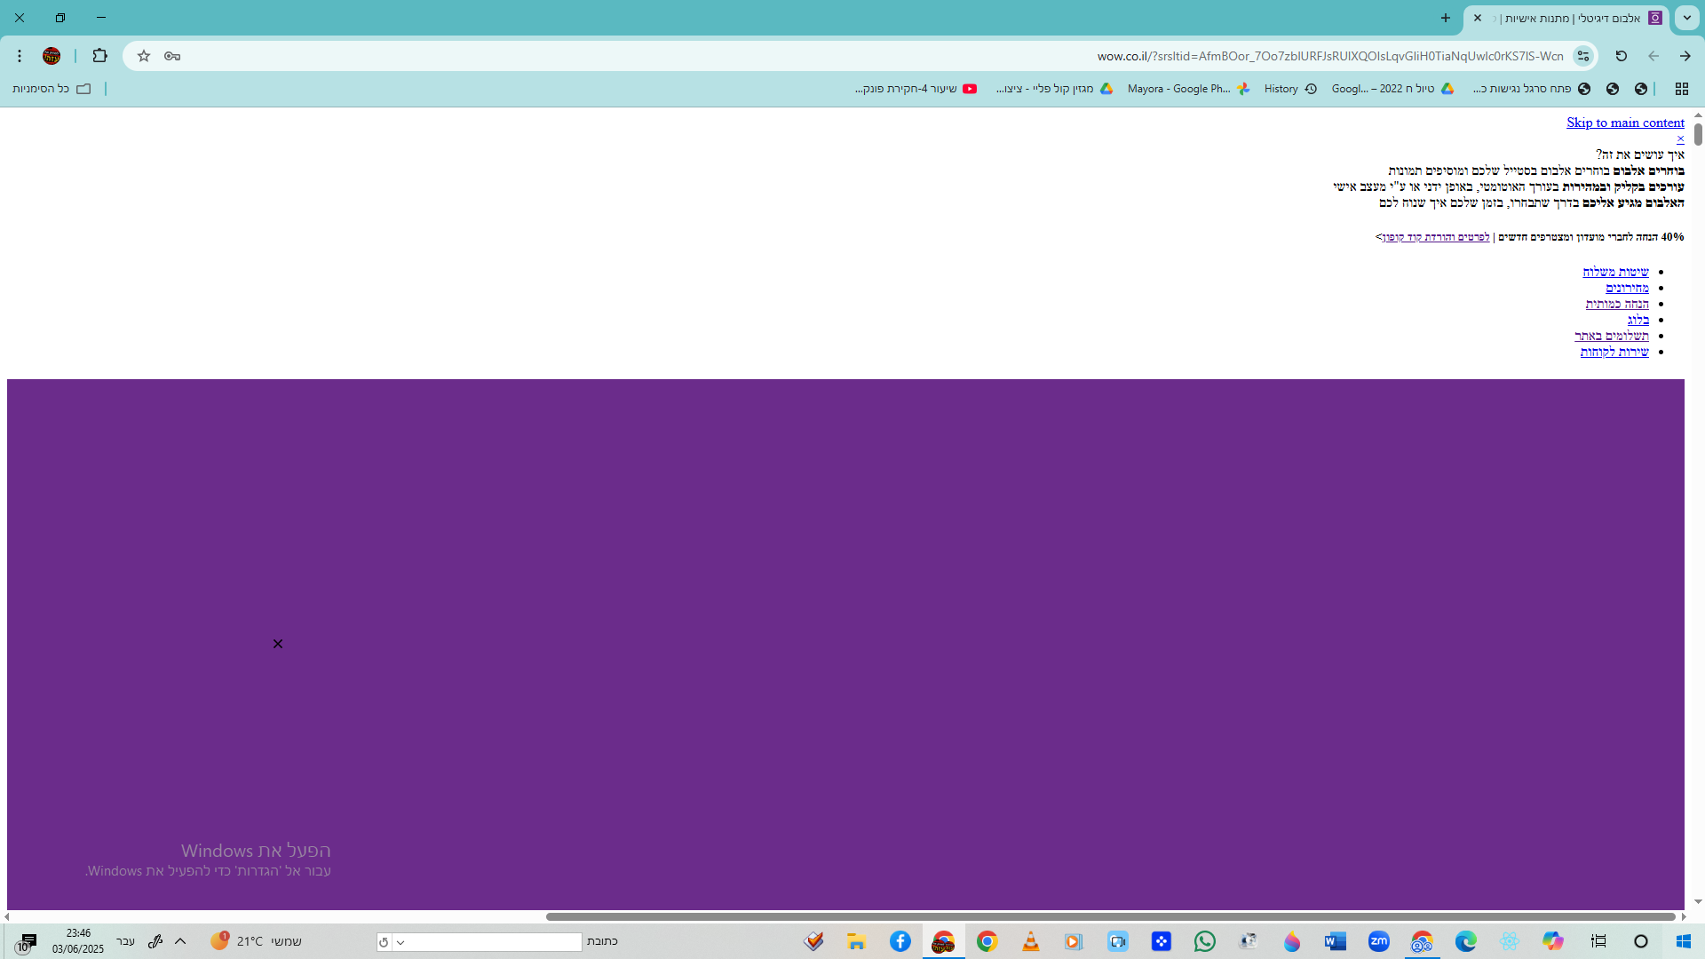This screenshot has height=959, width=1705.
Task: Open the Zoom app in the taskbar
Action: click(x=1378, y=941)
